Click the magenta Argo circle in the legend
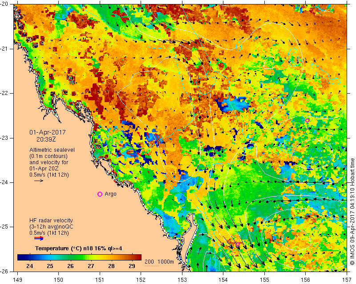The width and height of the screenshot is (356, 284). click(x=100, y=194)
